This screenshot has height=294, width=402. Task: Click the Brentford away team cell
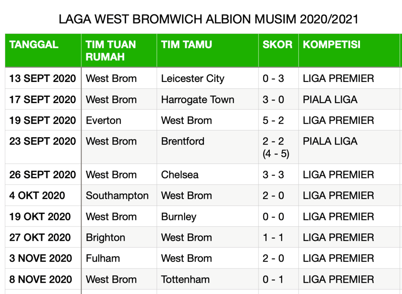coord(183,141)
